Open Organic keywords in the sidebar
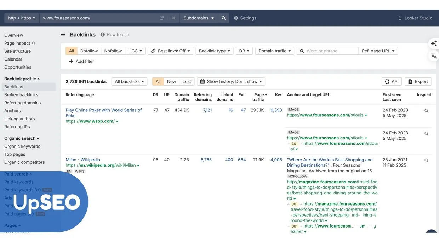The image size is (439, 247). (x=22, y=147)
